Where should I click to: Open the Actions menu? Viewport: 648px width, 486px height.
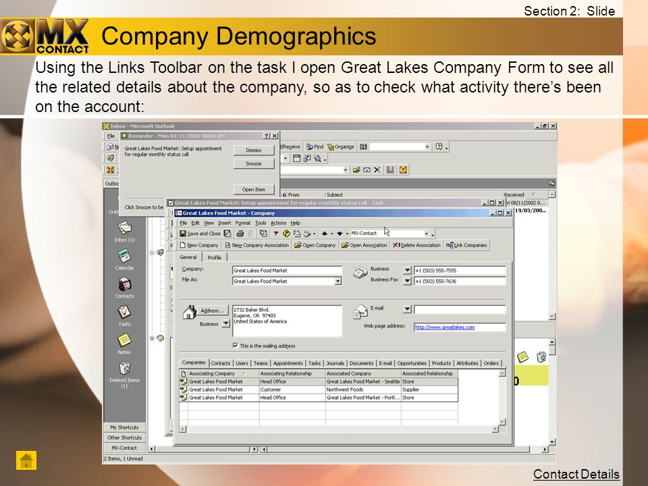coord(278,223)
